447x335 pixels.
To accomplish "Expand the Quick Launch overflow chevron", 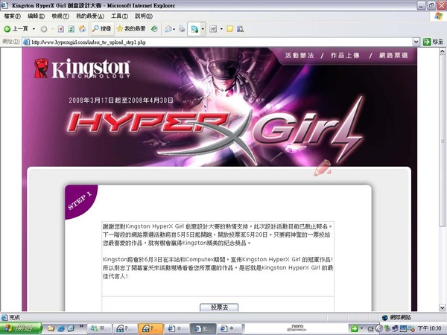I will tap(81, 326).
